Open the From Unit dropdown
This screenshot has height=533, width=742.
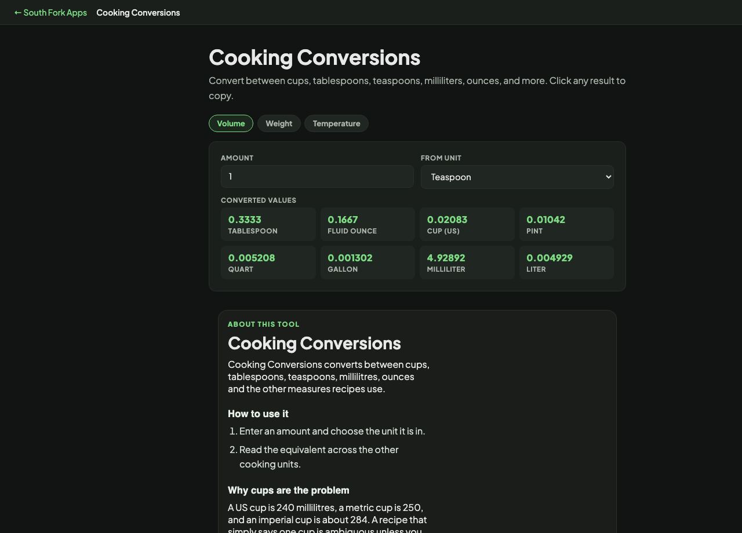coord(517,177)
